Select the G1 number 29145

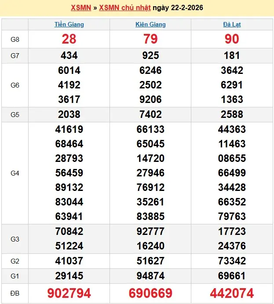pyautogui.click(x=69, y=276)
